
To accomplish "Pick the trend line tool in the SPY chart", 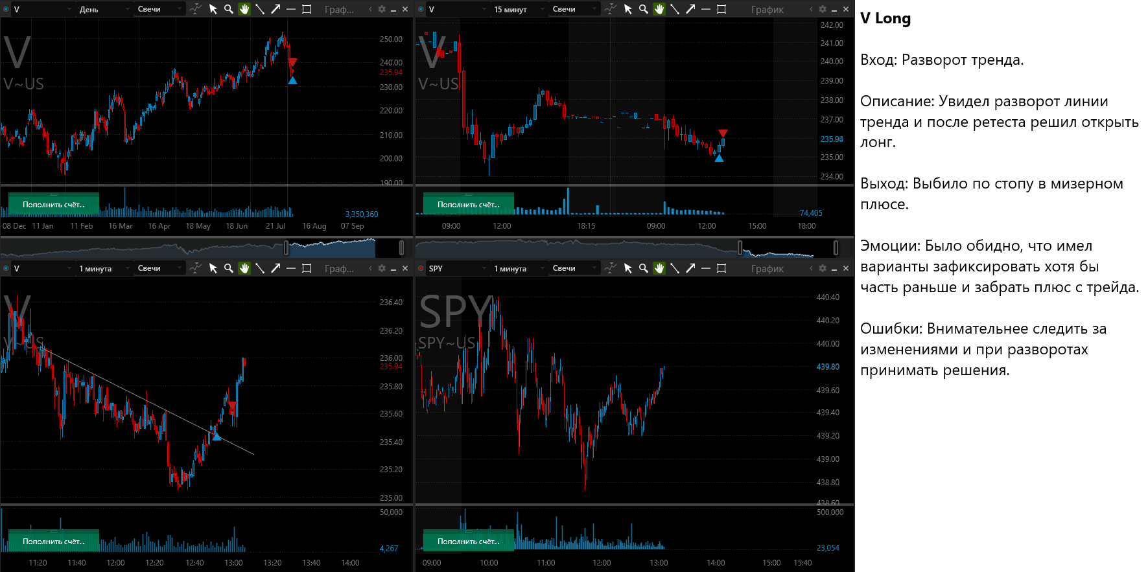I will [x=675, y=268].
